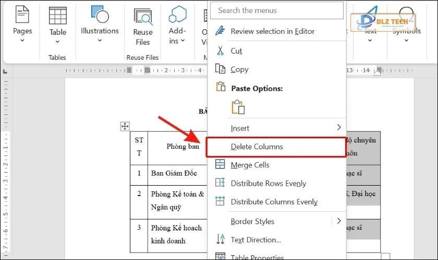
Task: Click the Table grid icon
Action: tap(57, 16)
